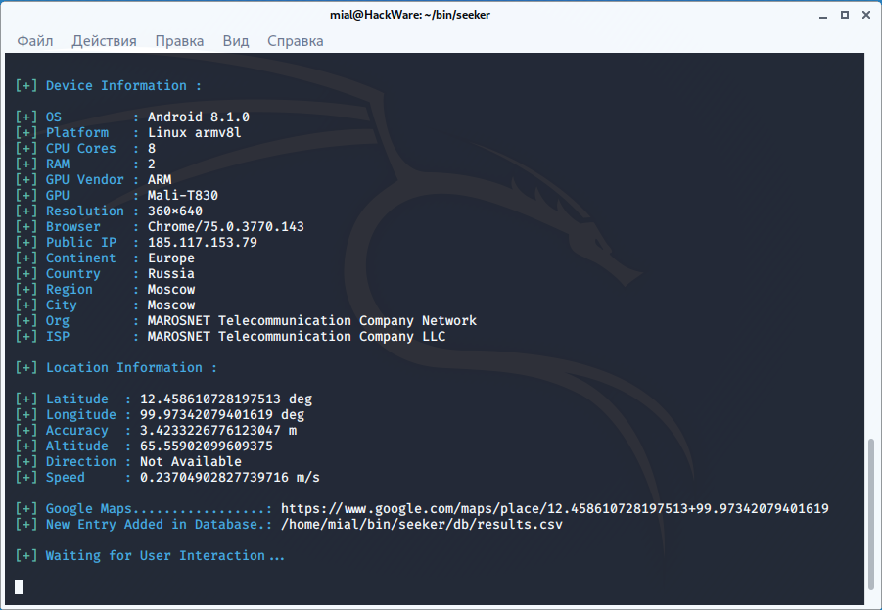Open the Вид menu

tap(235, 41)
